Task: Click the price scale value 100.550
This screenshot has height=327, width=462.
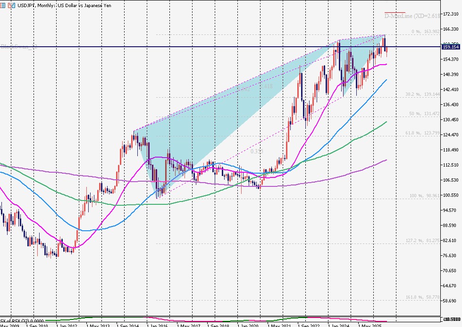Action: pyautogui.click(x=451, y=195)
